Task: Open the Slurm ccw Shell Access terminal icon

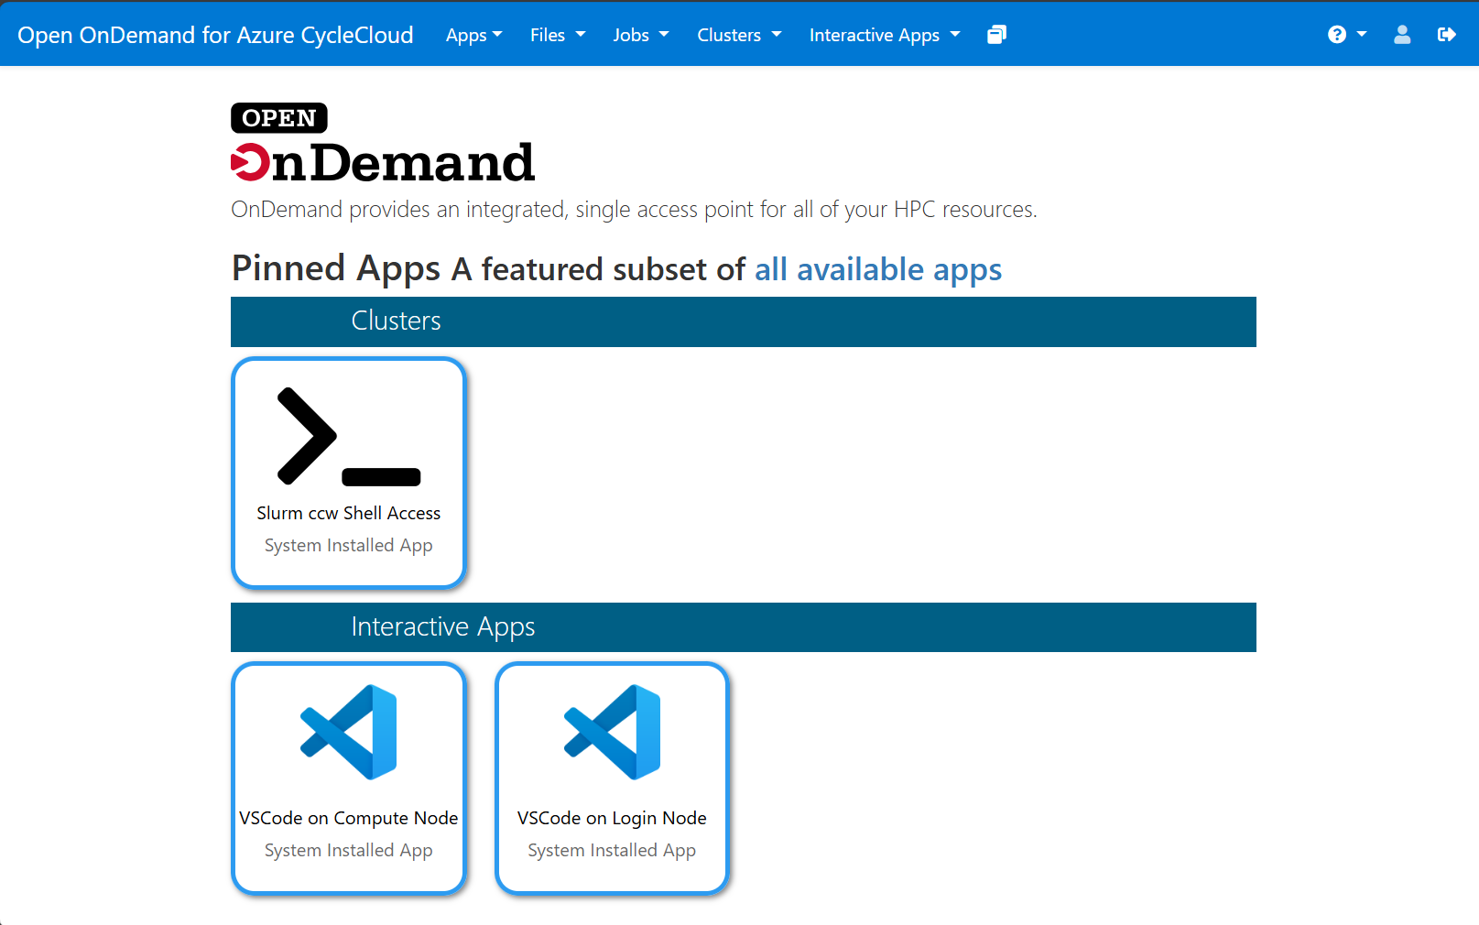Action: pyautogui.click(x=349, y=436)
